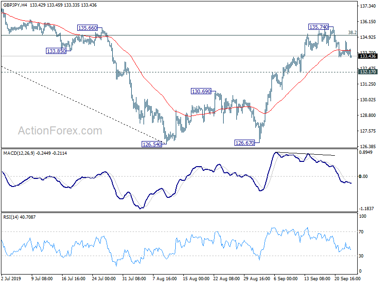Click the 131.250 price axis value
Screen dimensions: 379x284
[368, 84]
